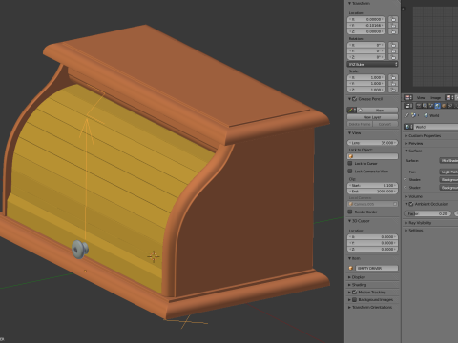Click the object icon beside EMPTY DRIVER
This screenshot has height=343, width=458.
[351, 269]
